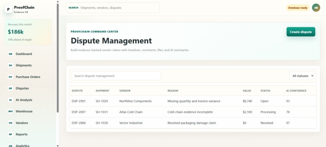Open dispute DSP-2901
The image size is (326, 147).
tap(78, 101)
